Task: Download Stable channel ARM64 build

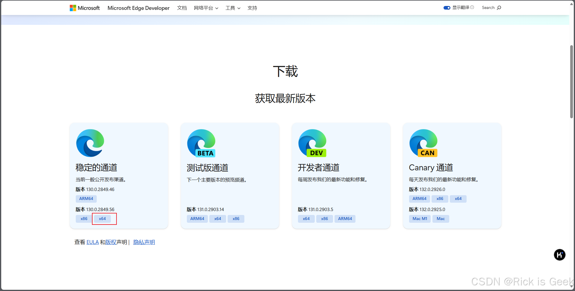Action: point(86,199)
